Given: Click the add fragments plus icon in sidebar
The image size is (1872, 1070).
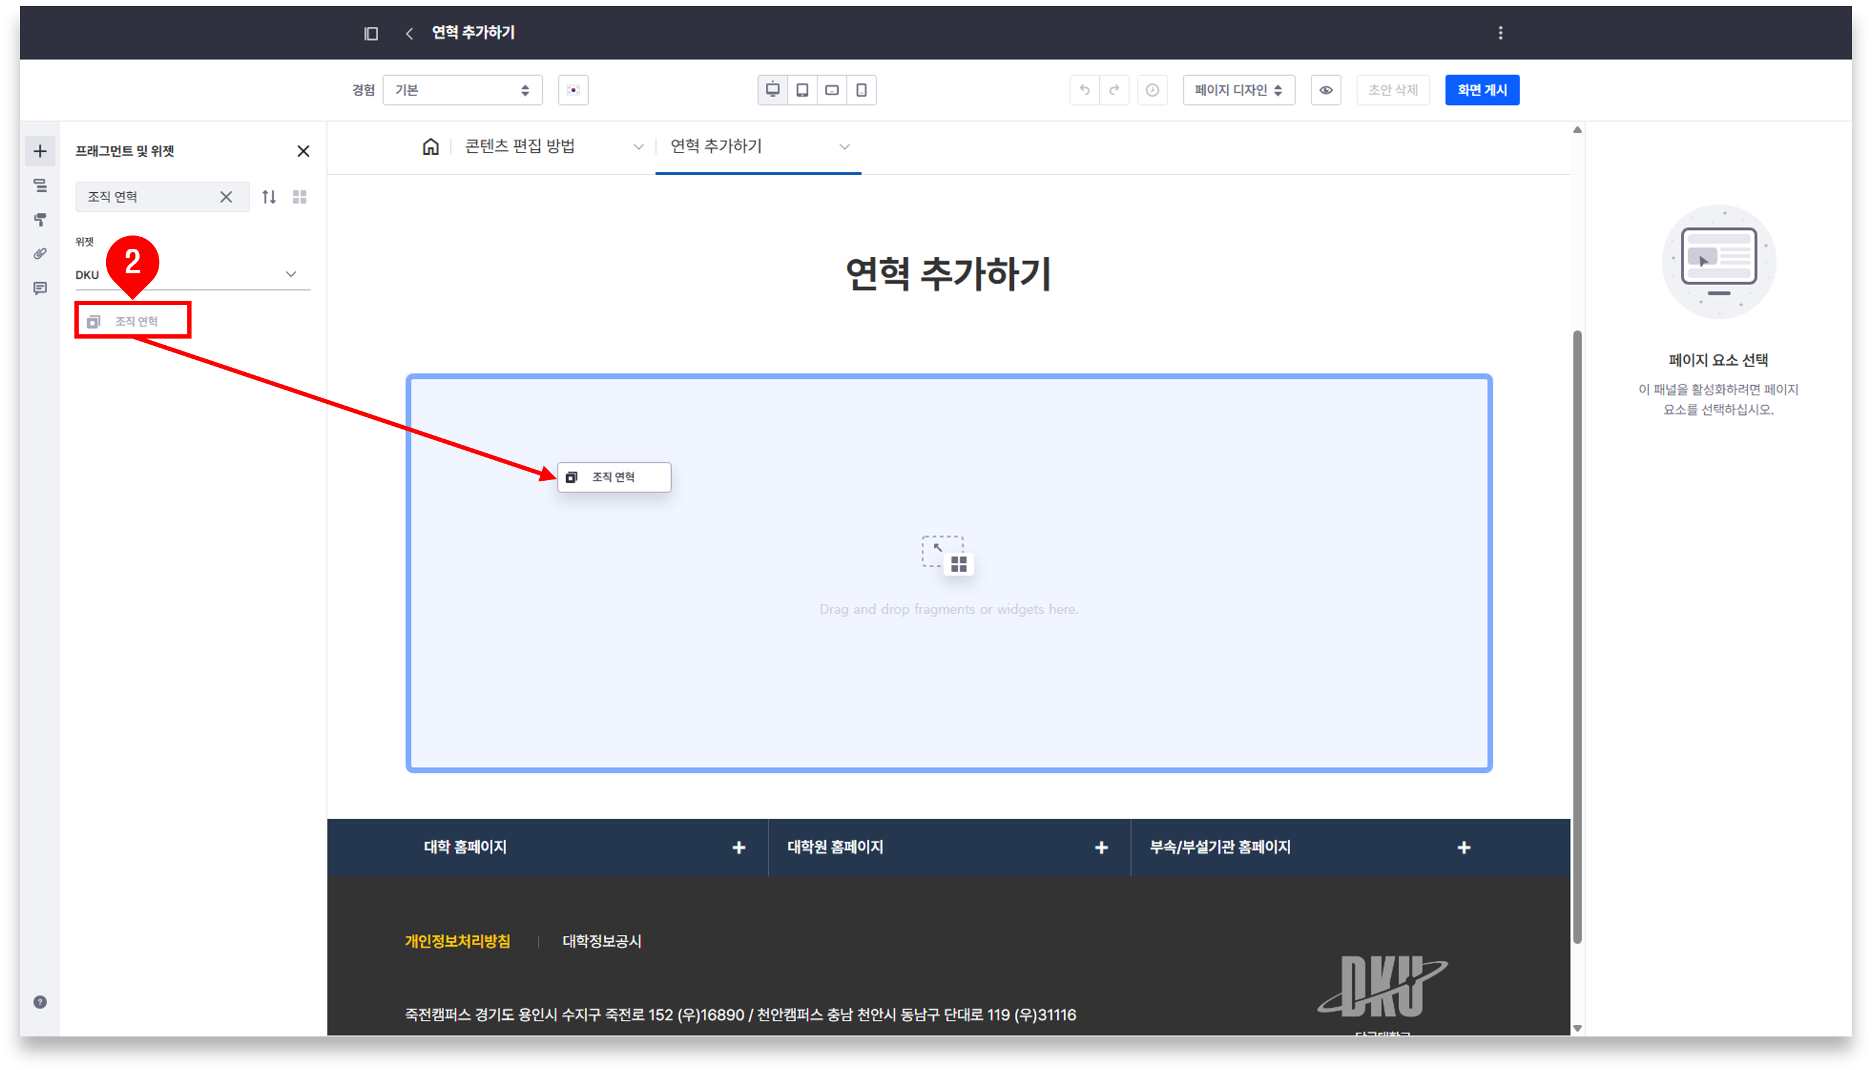Looking at the screenshot, I should (x=40, y=151).
